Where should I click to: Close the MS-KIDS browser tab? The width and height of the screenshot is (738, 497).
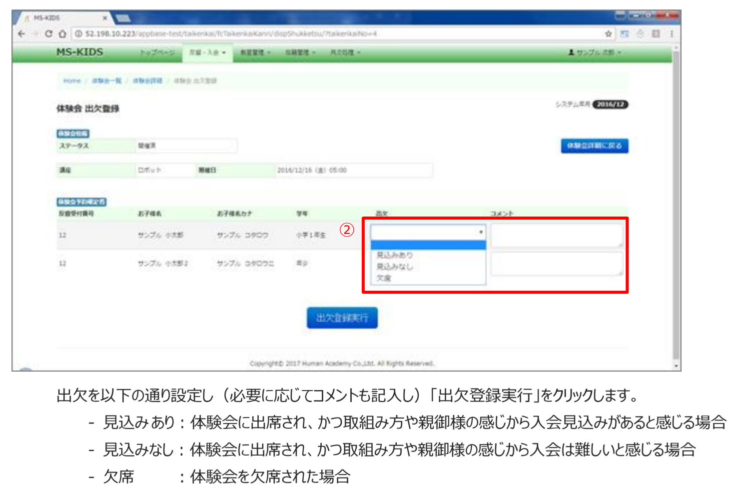(105, 18)
